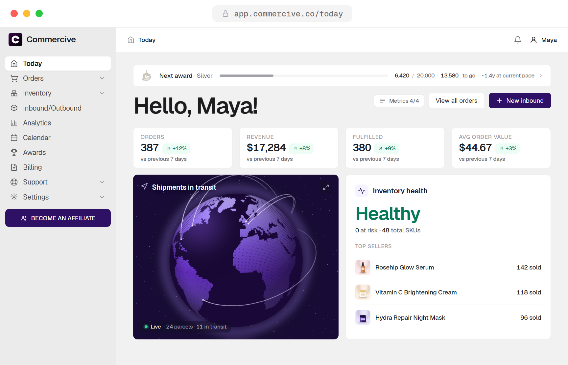Click the Support lifebuoy icon
The height and width of the screenshot is (365, 568).
pyautogui.click(x=14, y=182)
